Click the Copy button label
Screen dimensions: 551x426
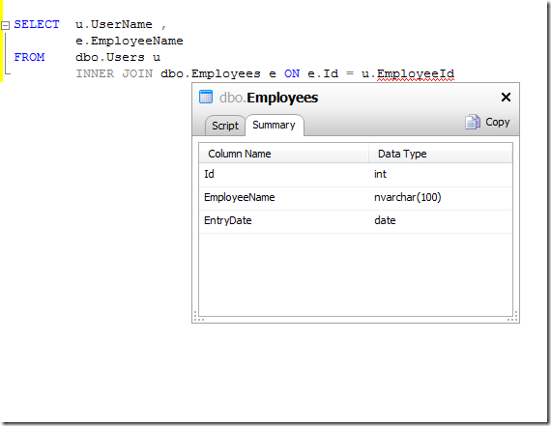click(x=497, y=122)
